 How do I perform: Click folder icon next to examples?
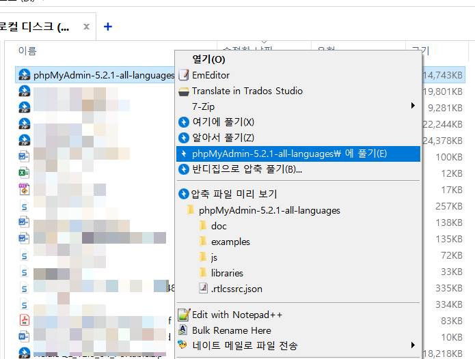point(203,242)
